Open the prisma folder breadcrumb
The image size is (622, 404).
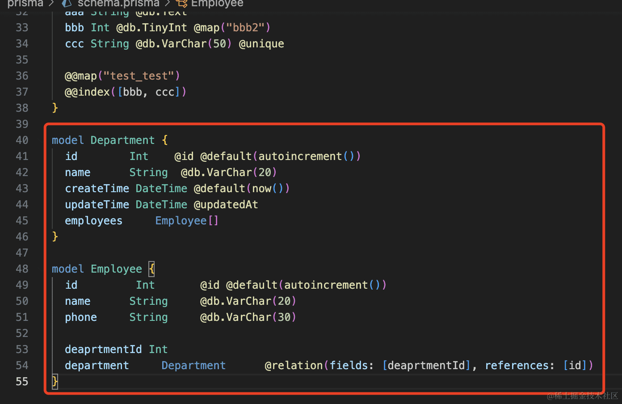25,3
